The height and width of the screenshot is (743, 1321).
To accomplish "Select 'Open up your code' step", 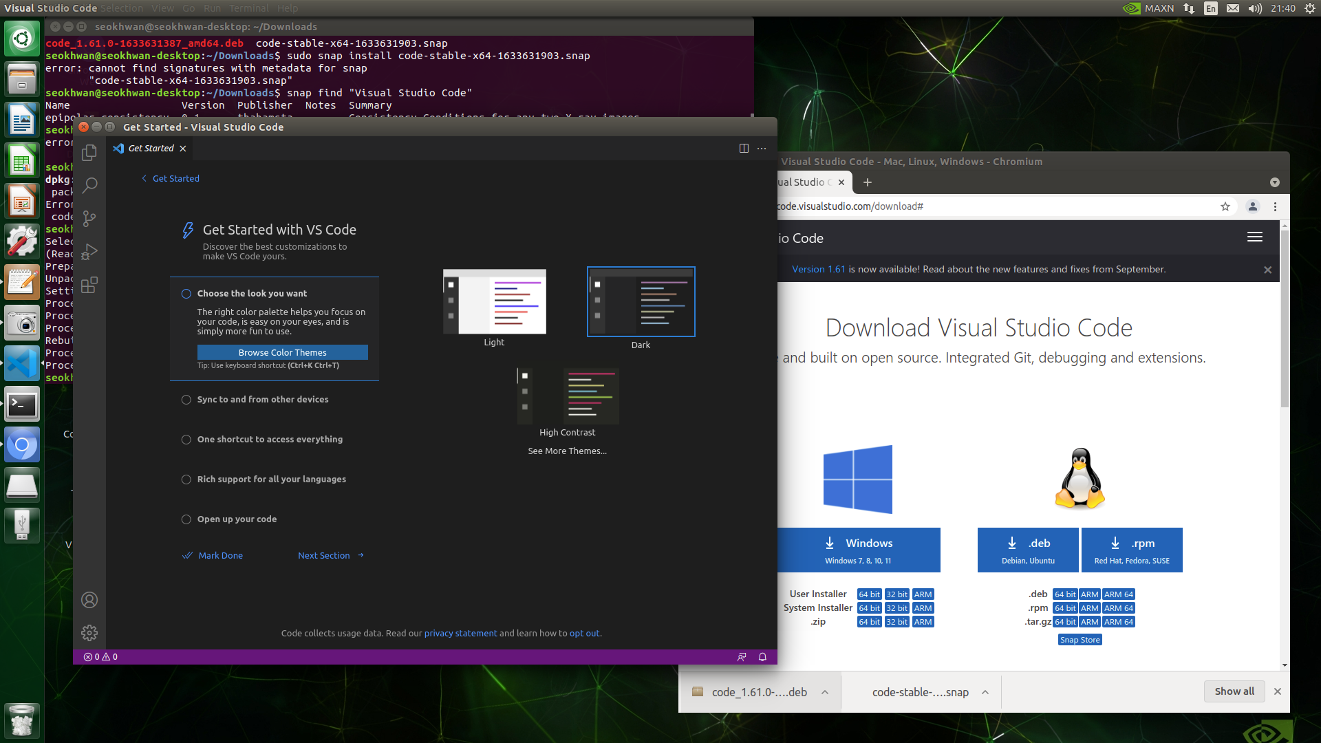I will (237, 519).
